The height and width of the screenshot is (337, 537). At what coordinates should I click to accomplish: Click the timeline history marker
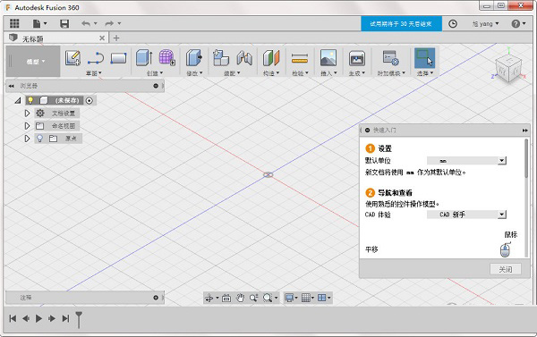79,319
